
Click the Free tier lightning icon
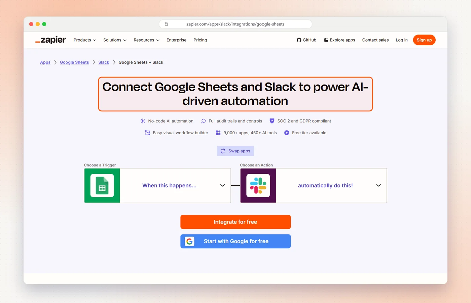tap(287, 133)
